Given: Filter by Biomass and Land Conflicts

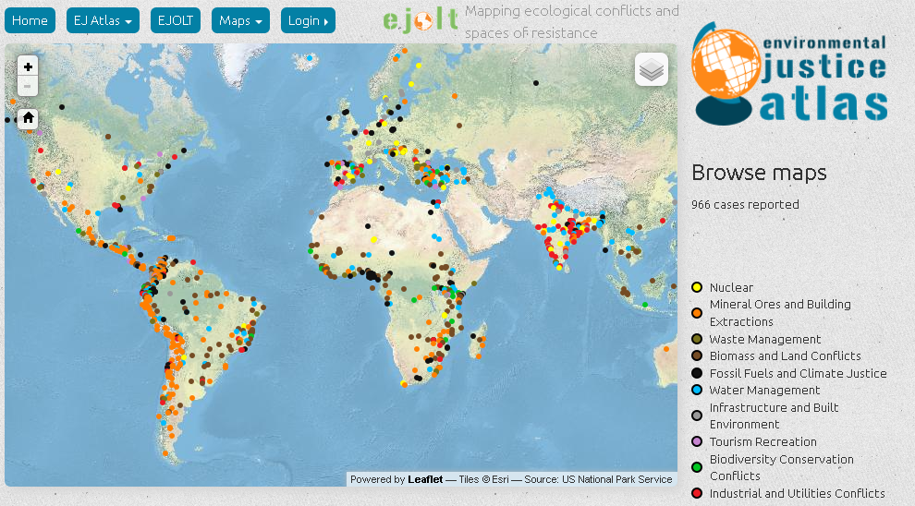Looking at the screenshot, I should 785,356.
